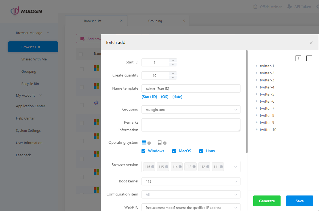Select the desktop operating system icon

(143, 142)
